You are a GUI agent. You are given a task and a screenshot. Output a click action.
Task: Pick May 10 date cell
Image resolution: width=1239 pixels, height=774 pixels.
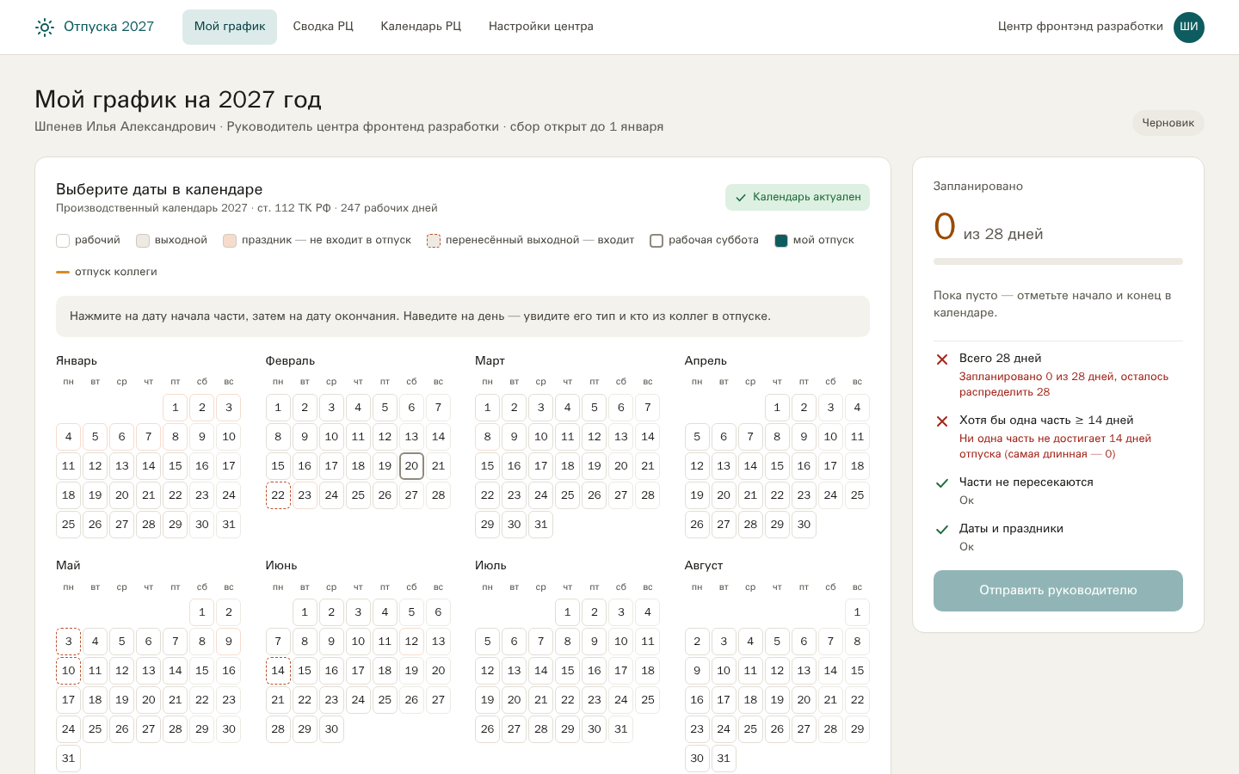tap(69, 670)
